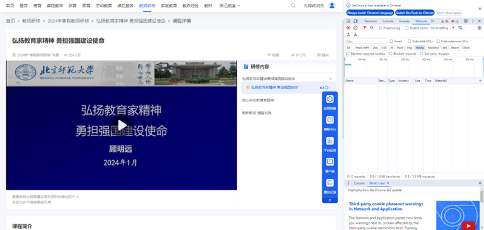Open Network panel settings gear

(480, 28)
